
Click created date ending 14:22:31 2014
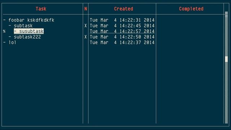(x=122, y=20)
